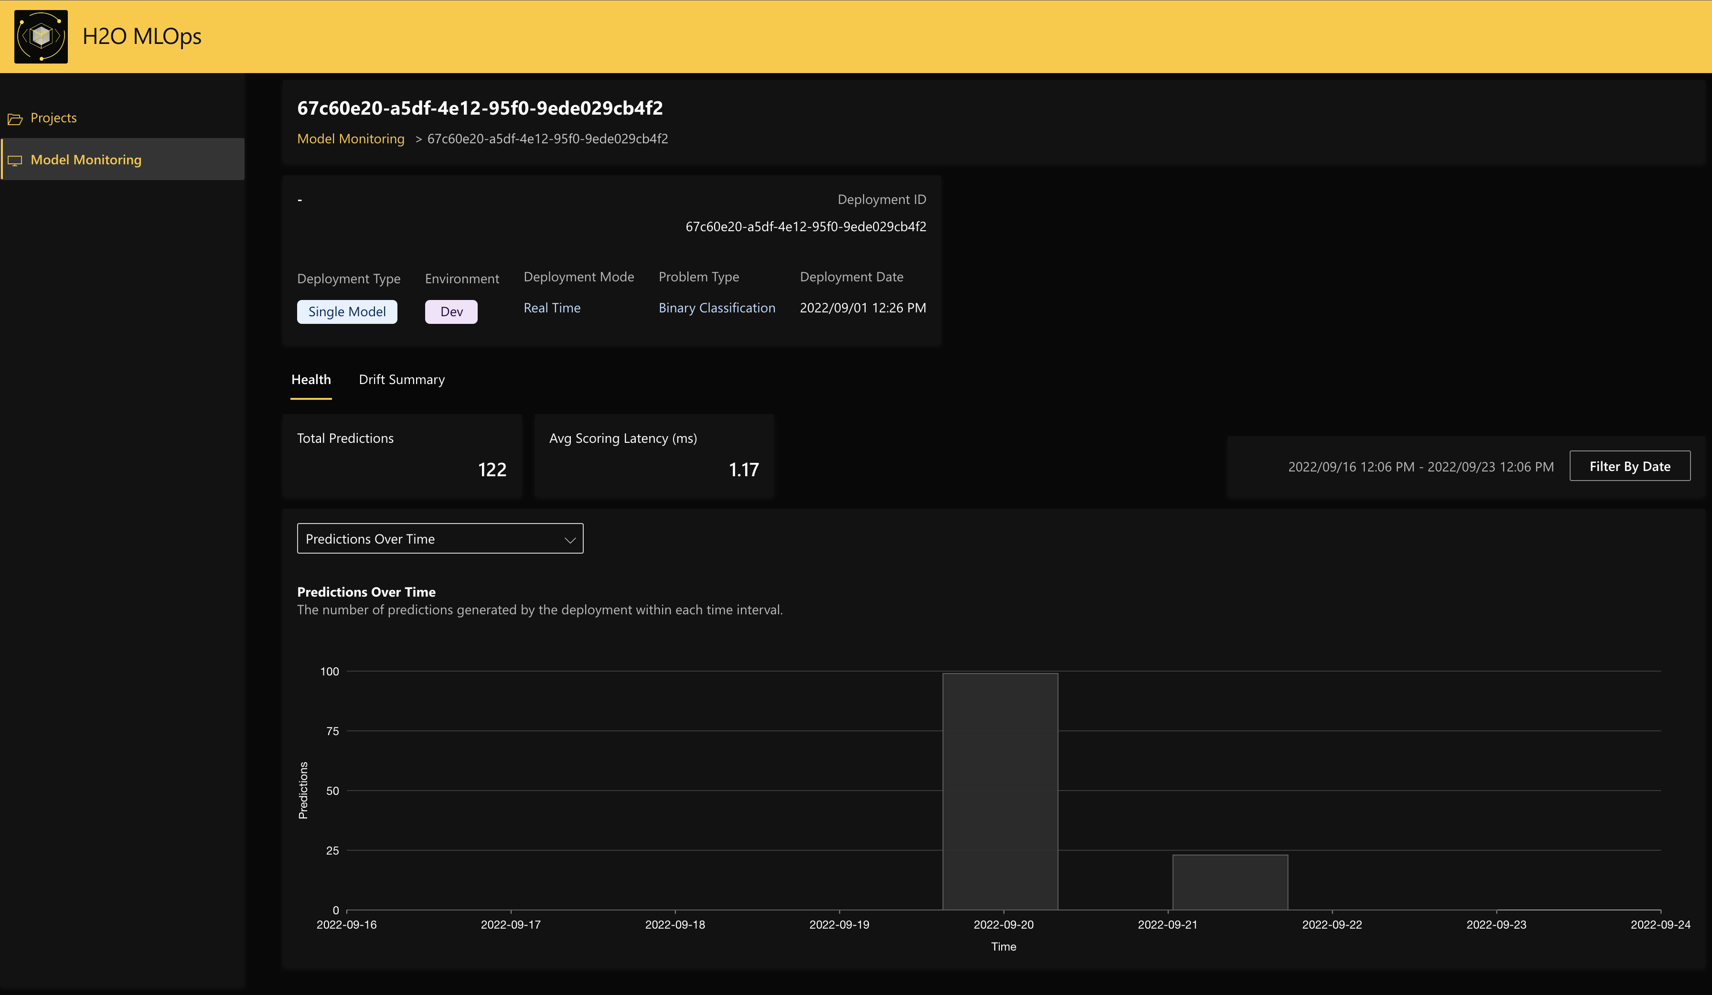The height and width of the screenshot is (995, 1712).
Task: Click the Binary Classification problem type
Action: [x=717, y=308]
